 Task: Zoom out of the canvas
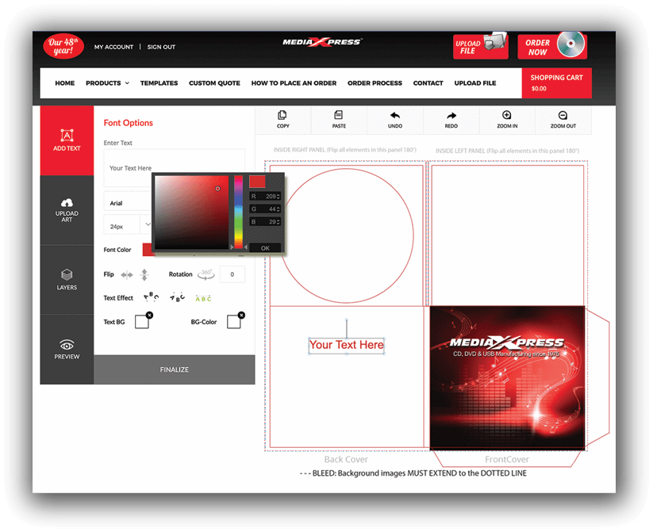[x=563, y=116]
